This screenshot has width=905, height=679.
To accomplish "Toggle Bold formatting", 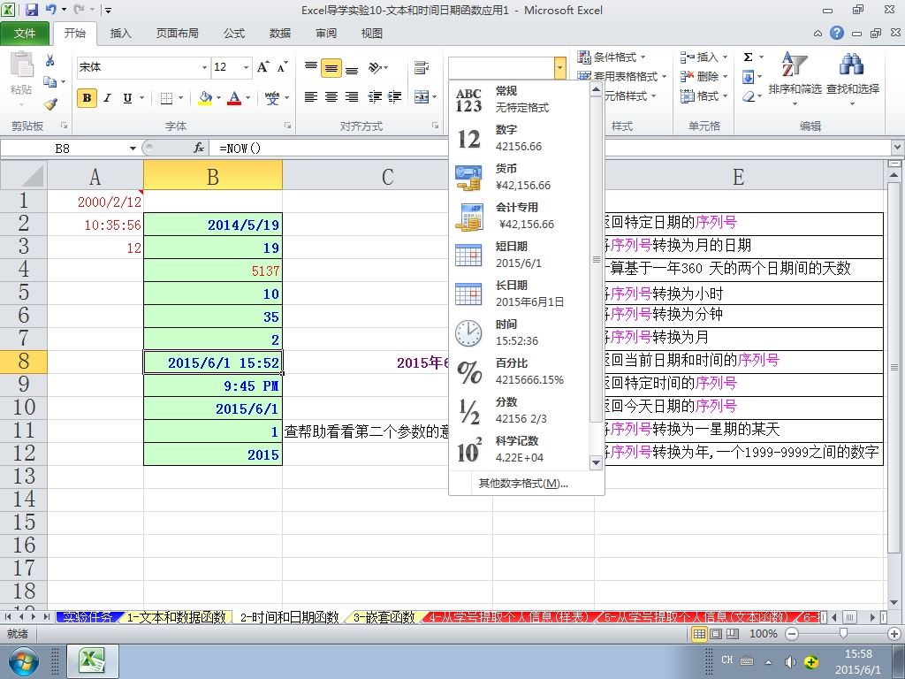I will 87,97.
